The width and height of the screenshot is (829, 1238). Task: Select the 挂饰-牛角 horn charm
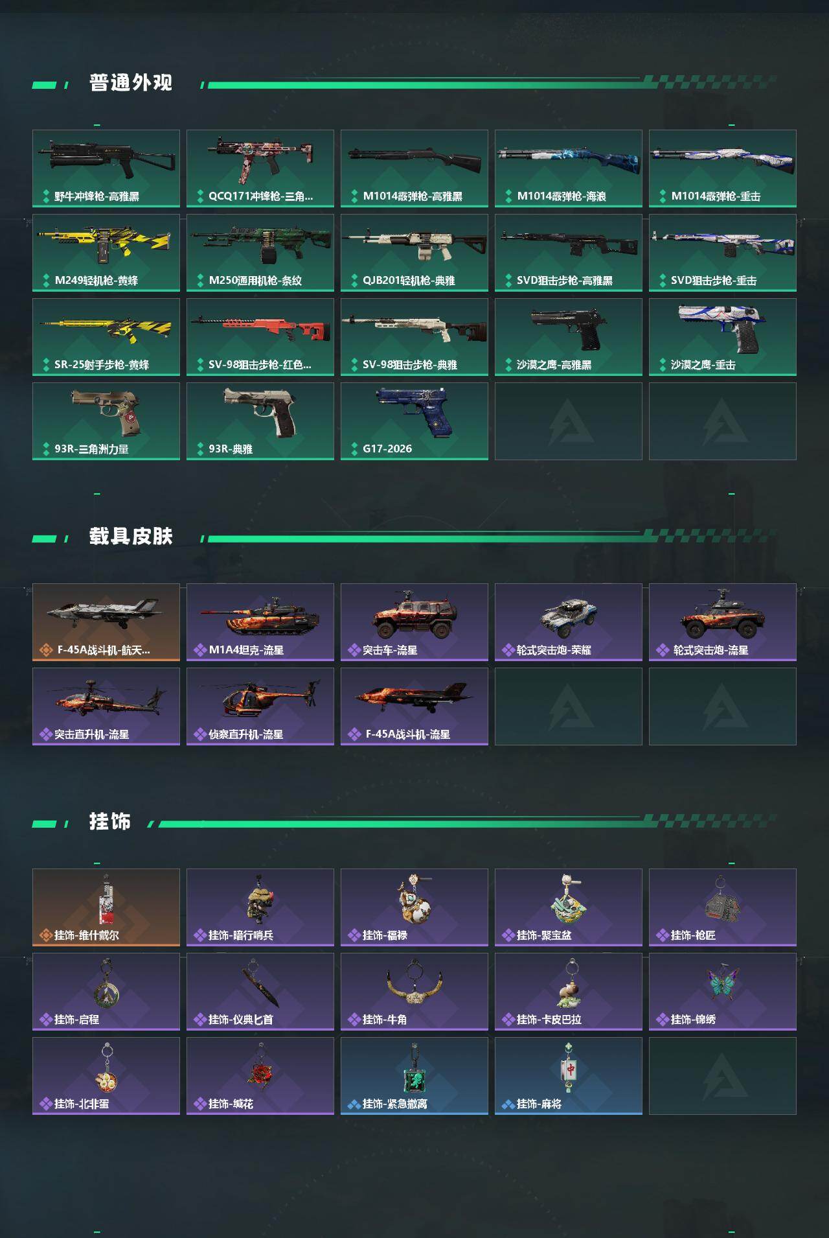point(414,992)
